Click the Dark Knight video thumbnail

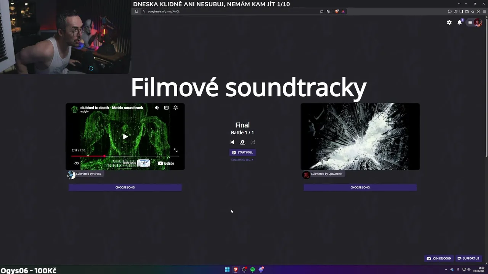coord(360,137)
